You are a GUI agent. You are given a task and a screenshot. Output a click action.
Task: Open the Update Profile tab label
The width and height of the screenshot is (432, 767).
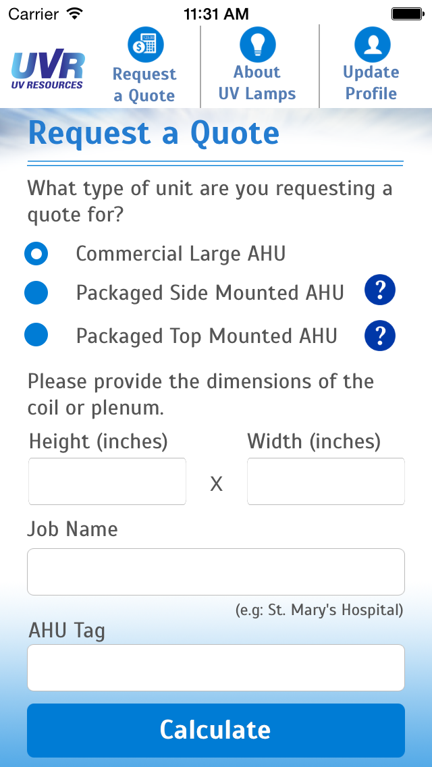371,82
